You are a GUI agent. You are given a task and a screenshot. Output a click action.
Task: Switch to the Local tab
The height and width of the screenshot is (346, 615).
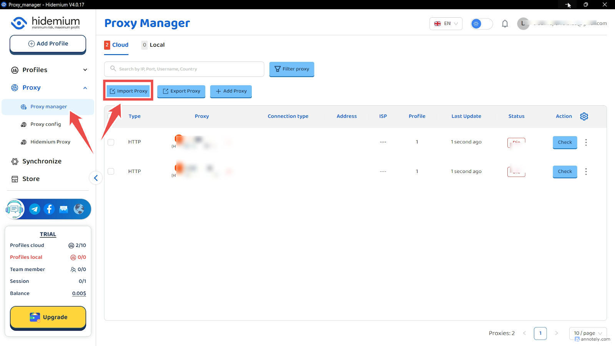[153, 45]
